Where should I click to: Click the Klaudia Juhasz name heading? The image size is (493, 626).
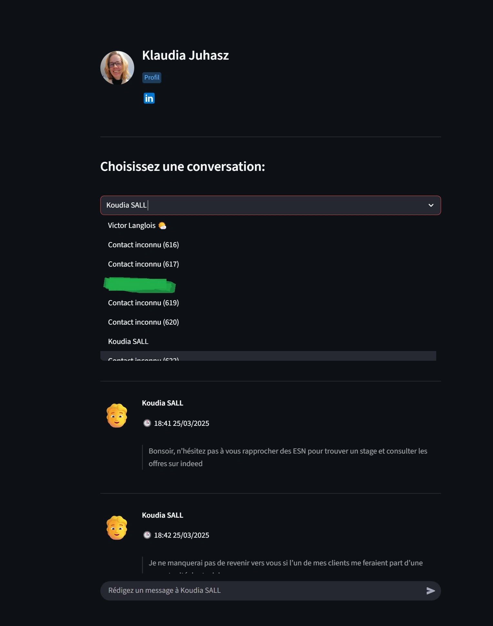pyautogui.click(x=186, y=55)
